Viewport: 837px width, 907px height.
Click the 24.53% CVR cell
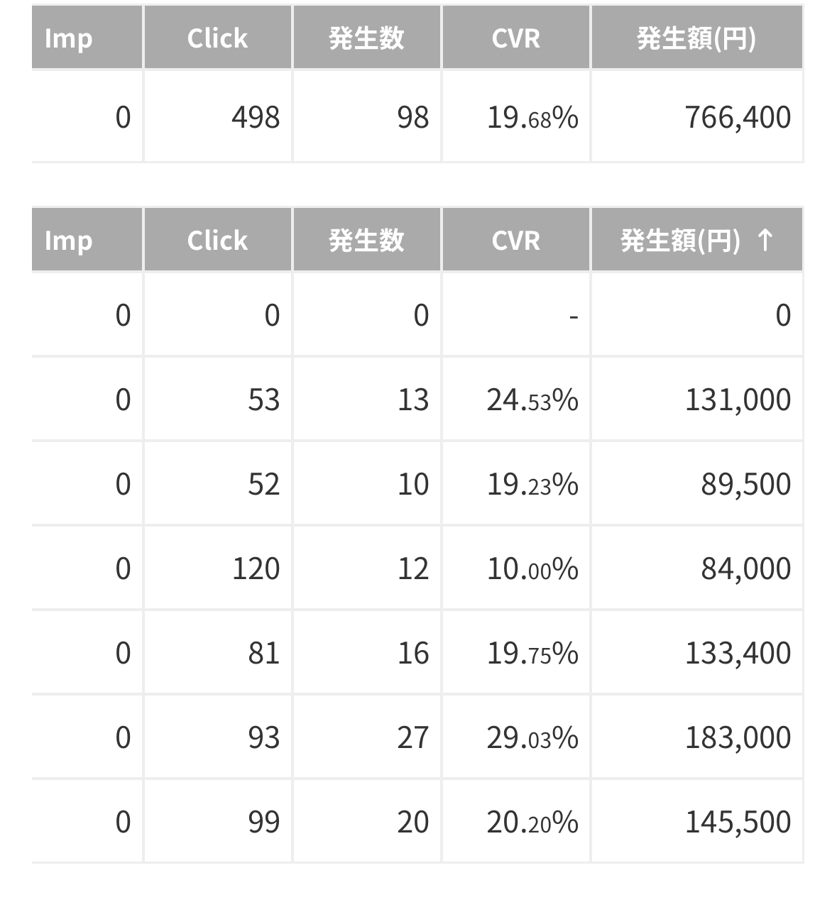tap(532, 400)
